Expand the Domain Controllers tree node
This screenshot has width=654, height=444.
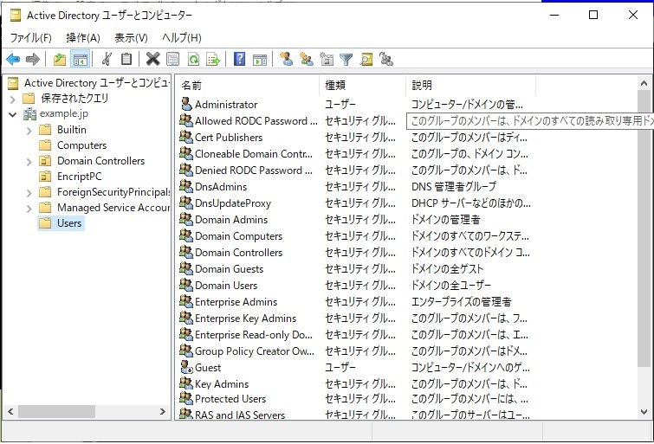[x=29, y=162]
